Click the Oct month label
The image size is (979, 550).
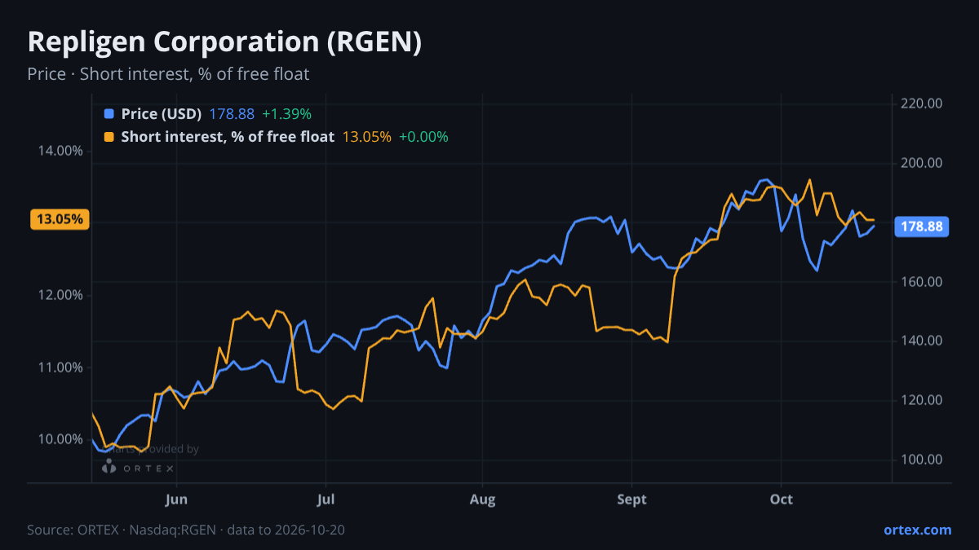(x=782, y=499)
